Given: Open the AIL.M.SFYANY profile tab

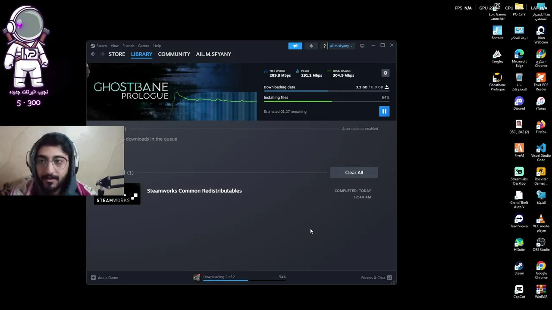Looking at the screenshot, I should tap(213, 54).
